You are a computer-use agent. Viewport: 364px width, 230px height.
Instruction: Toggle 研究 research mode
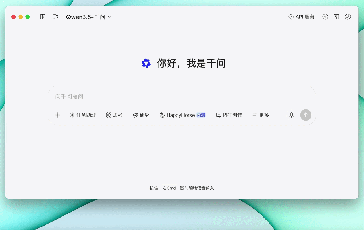coord(141,115)
